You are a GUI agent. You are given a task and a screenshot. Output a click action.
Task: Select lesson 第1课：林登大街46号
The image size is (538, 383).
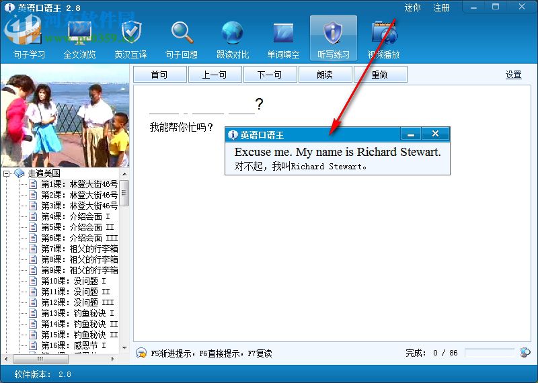(79, 184)
